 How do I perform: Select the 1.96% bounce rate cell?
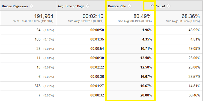130,30
